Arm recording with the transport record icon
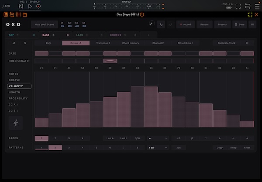Image resolution: width=262 pixels, height=182 pixels. pyautogui.click(x=38, y=7)
